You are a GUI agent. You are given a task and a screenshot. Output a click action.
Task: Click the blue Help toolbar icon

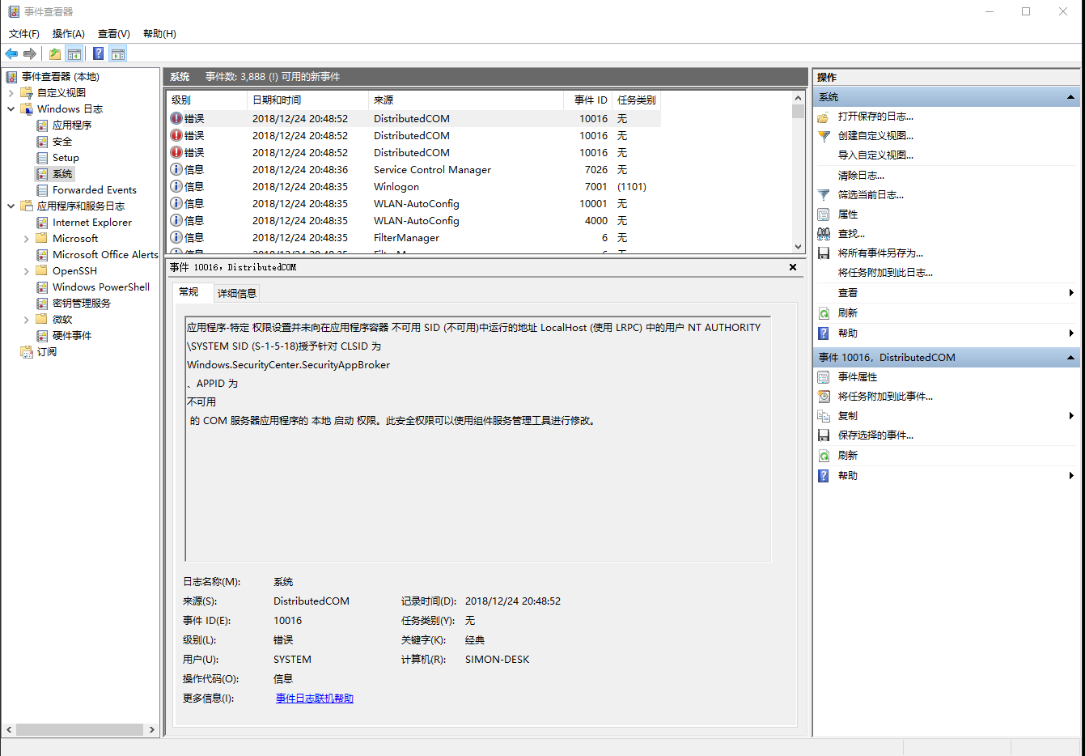click(x=98, y=53)
